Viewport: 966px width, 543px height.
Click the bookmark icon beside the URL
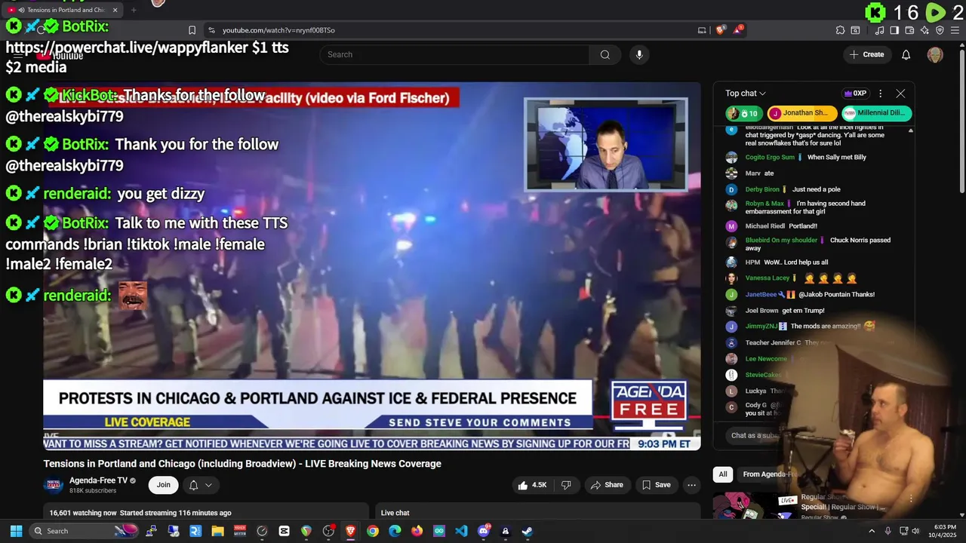[x=192, y=30]
